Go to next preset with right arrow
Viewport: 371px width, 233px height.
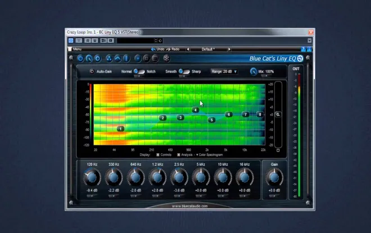229,49
